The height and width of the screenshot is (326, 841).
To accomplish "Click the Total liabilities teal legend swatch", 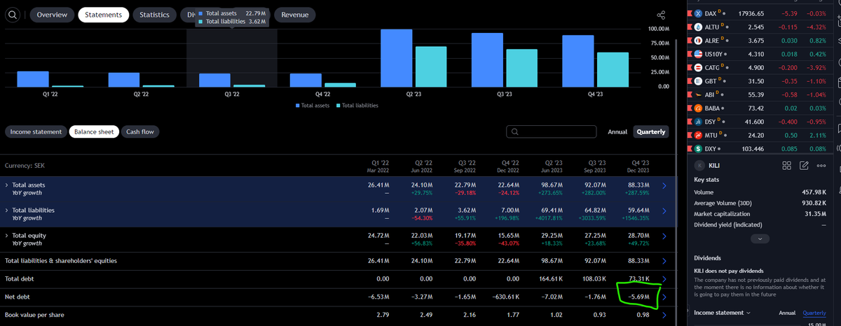I will click(x=338, y=106).
